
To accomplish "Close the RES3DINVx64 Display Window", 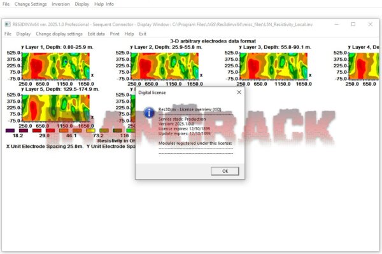I will (371, 24).
